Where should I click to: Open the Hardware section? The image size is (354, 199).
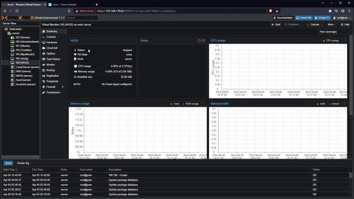54,43
